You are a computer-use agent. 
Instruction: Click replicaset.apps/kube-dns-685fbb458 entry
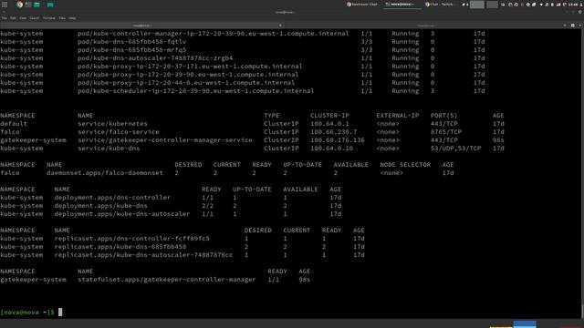(120, 247)
